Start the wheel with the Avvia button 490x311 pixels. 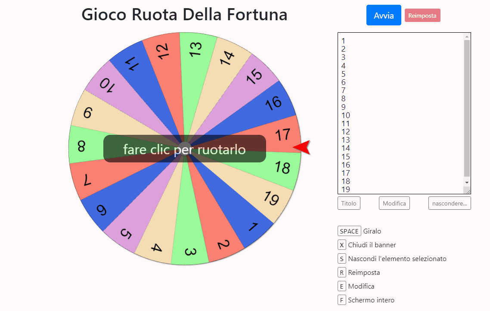[x=384, y=16]
